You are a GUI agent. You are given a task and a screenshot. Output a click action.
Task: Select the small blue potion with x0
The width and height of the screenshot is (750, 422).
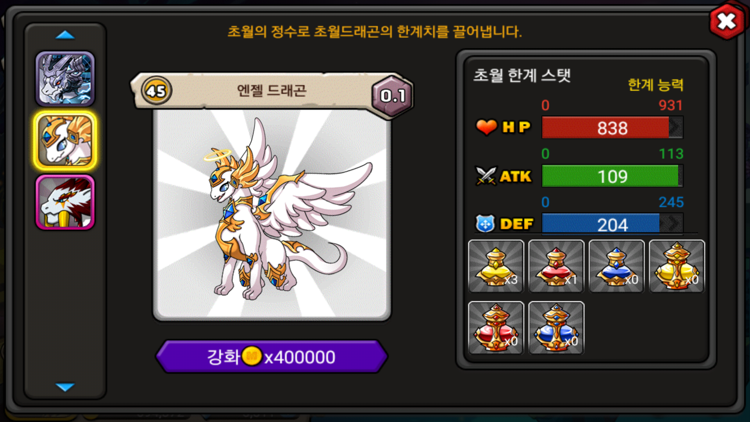click(616, 266)
